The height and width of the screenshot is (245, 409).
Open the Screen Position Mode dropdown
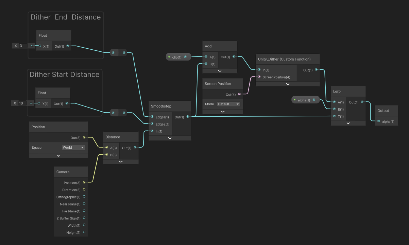(228, 104)
